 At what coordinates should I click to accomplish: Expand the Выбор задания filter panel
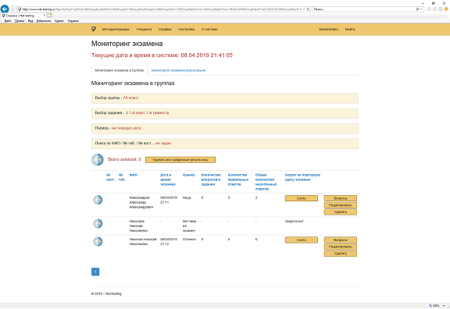pos(225,113)
